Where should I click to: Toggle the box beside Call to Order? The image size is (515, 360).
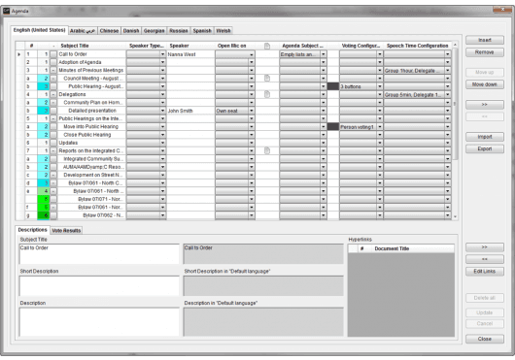[x=53, y=54]
